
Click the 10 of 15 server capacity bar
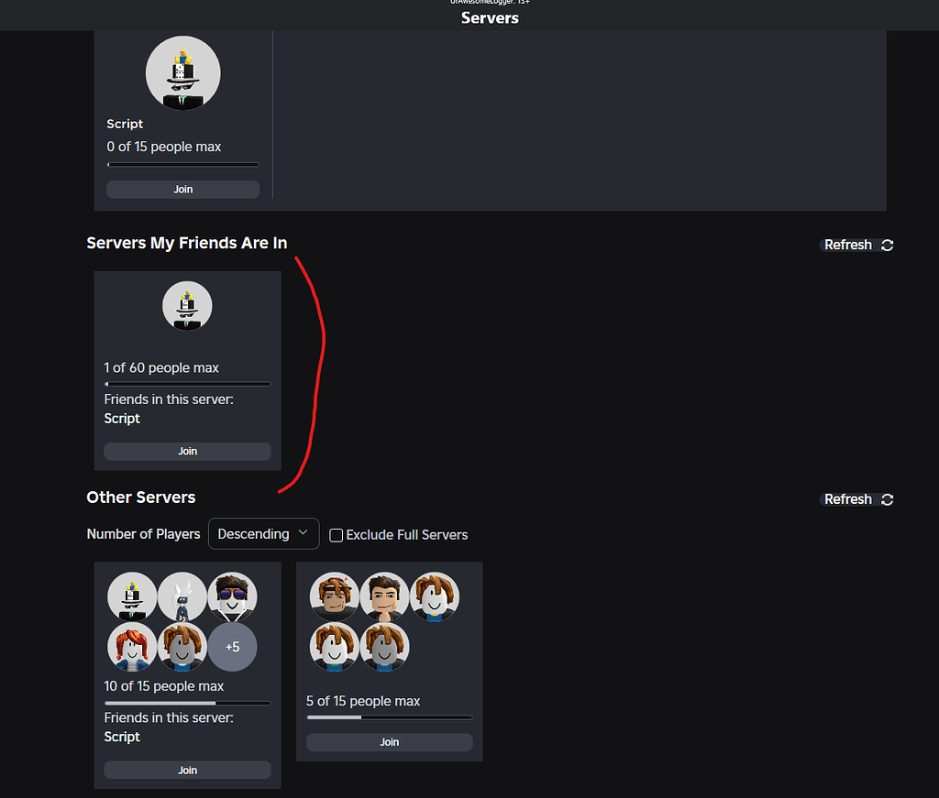(x=187, y=703)
